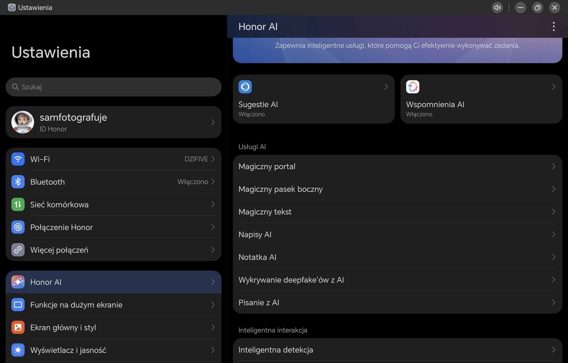Open Bluetooth settings
Image resolution: width=568 pixels, height=363 pixels.
click(x=114, y=182)
